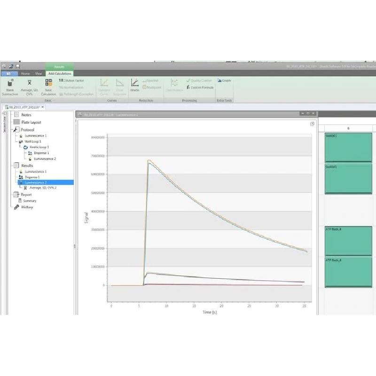Open the chart copy/export icon
Viewport: 376px width, 376px height.
(312, 124)
